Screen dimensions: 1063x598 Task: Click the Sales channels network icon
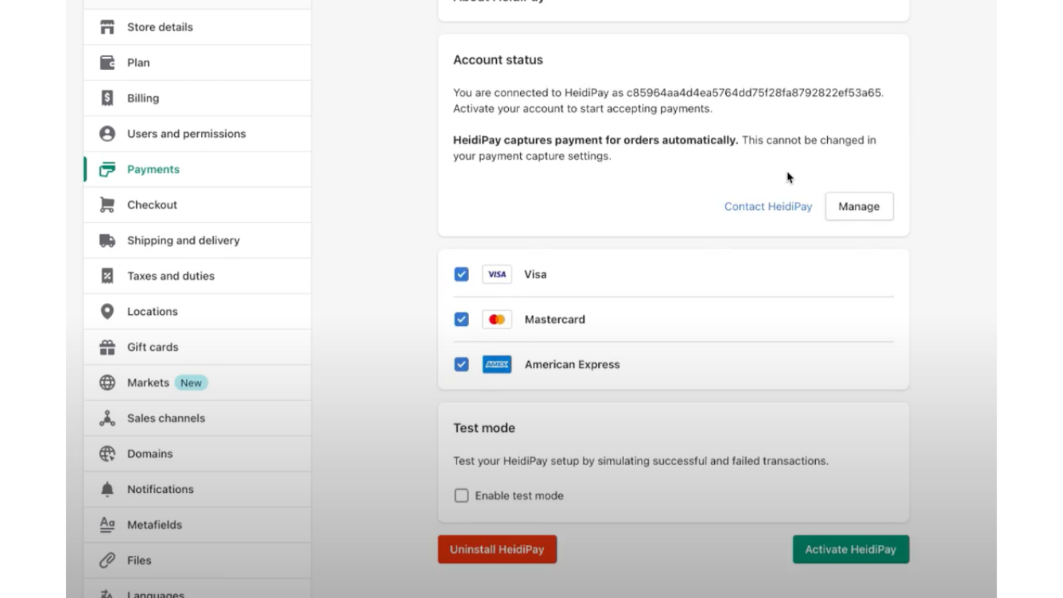(x=107, y=418)
